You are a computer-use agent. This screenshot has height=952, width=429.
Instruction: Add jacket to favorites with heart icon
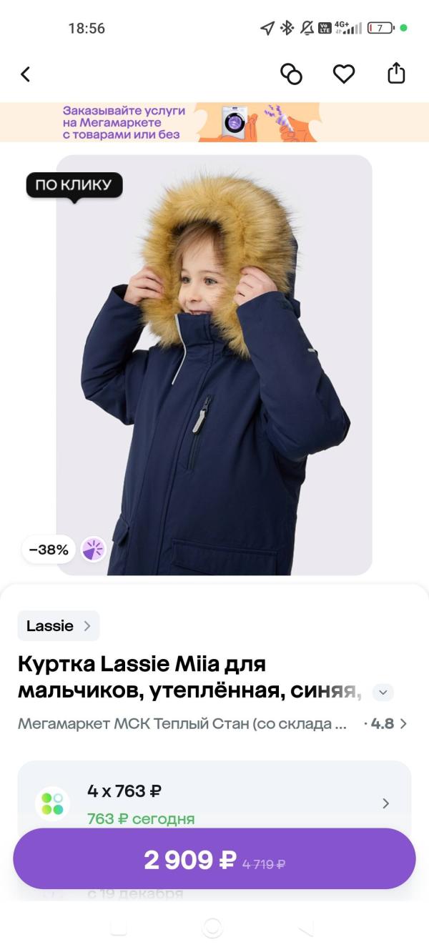click(344, 74)
